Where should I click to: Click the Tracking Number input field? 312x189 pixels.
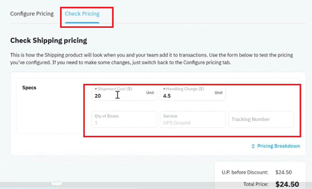coord(261,119)
